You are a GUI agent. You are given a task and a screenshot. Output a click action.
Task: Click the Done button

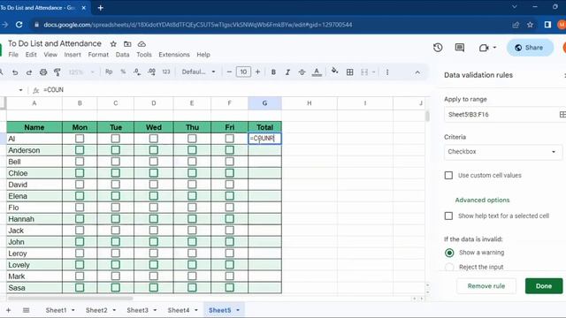(x=544, y=286)
